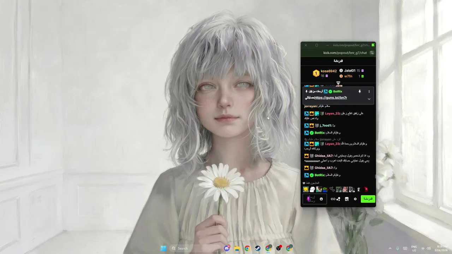Click the gold rank 1 badge
The width and height of the screenshot is (452, 254).
pyautogui.click(x=316, y=73)
